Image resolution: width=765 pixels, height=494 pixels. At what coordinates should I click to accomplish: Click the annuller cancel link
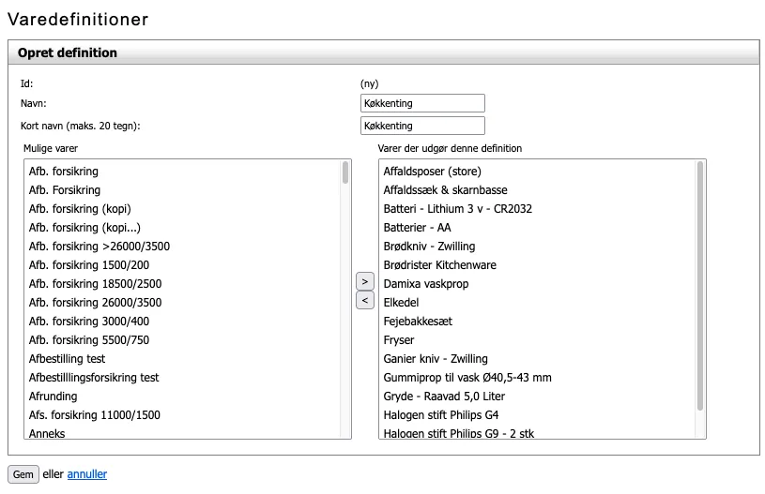(x=86, y=474)
